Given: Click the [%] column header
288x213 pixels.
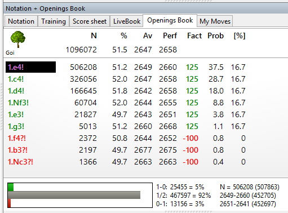Looking at the screenshot, I should point(240,35).
